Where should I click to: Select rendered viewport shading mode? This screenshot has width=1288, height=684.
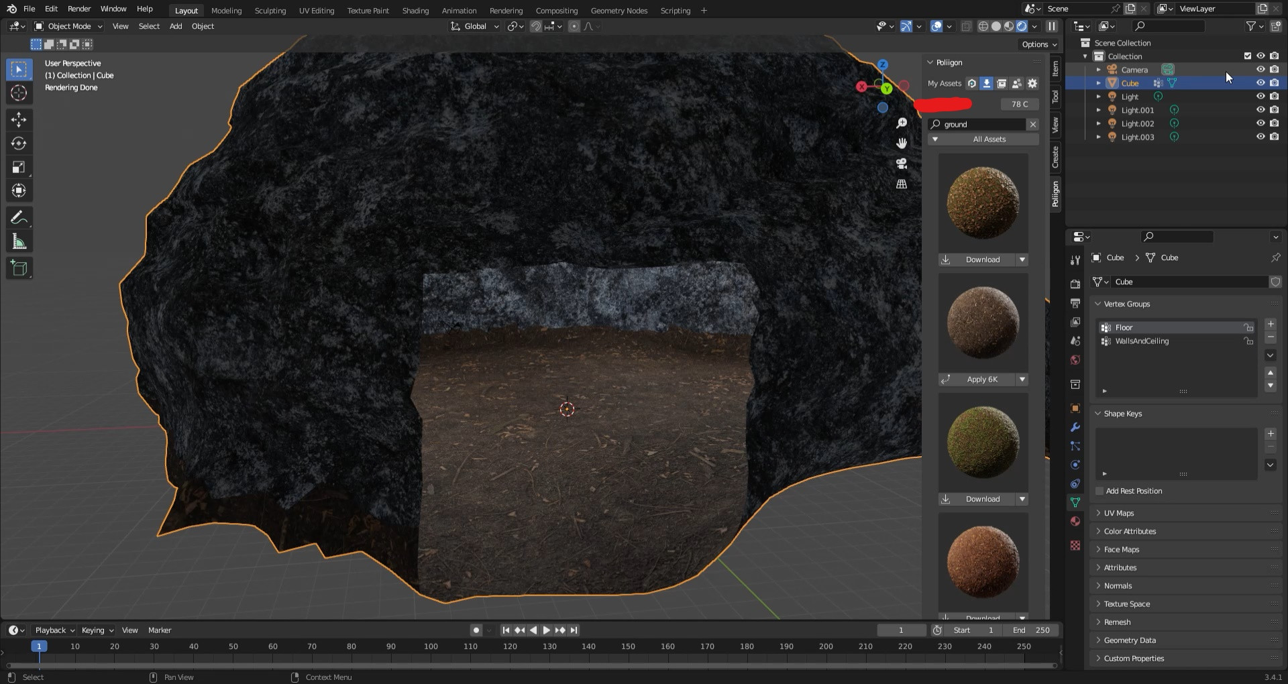tap(1022, 26)
